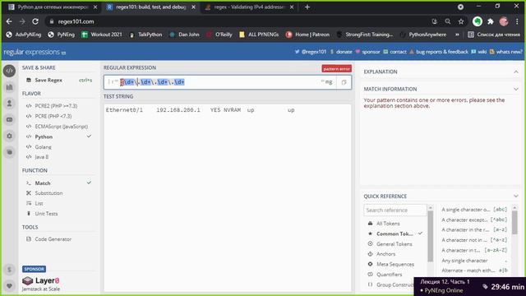Open @regex101 Twitter link
The width and height of the screenshot is (526, 296).
(x=311, y=52)
